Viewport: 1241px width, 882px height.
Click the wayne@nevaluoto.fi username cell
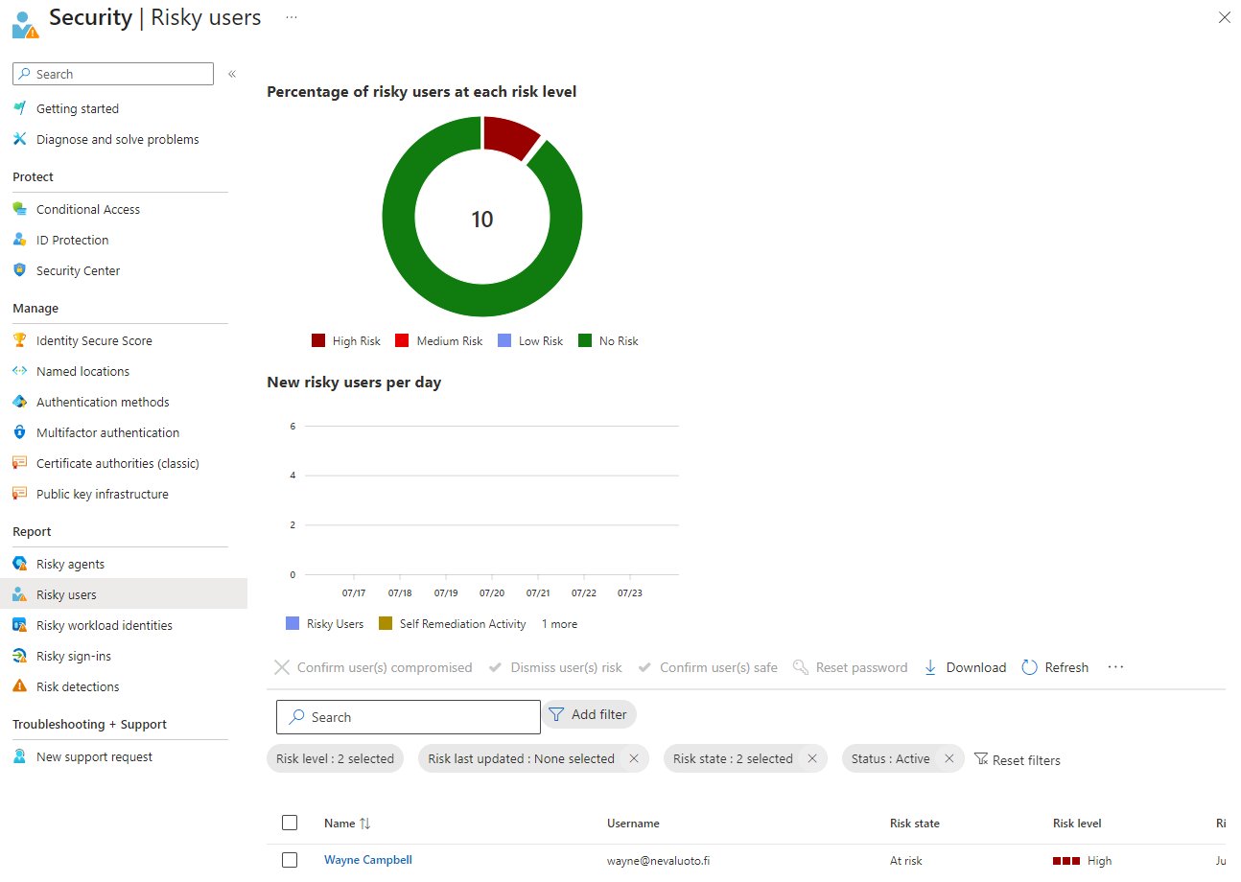[x=659, y=861]
